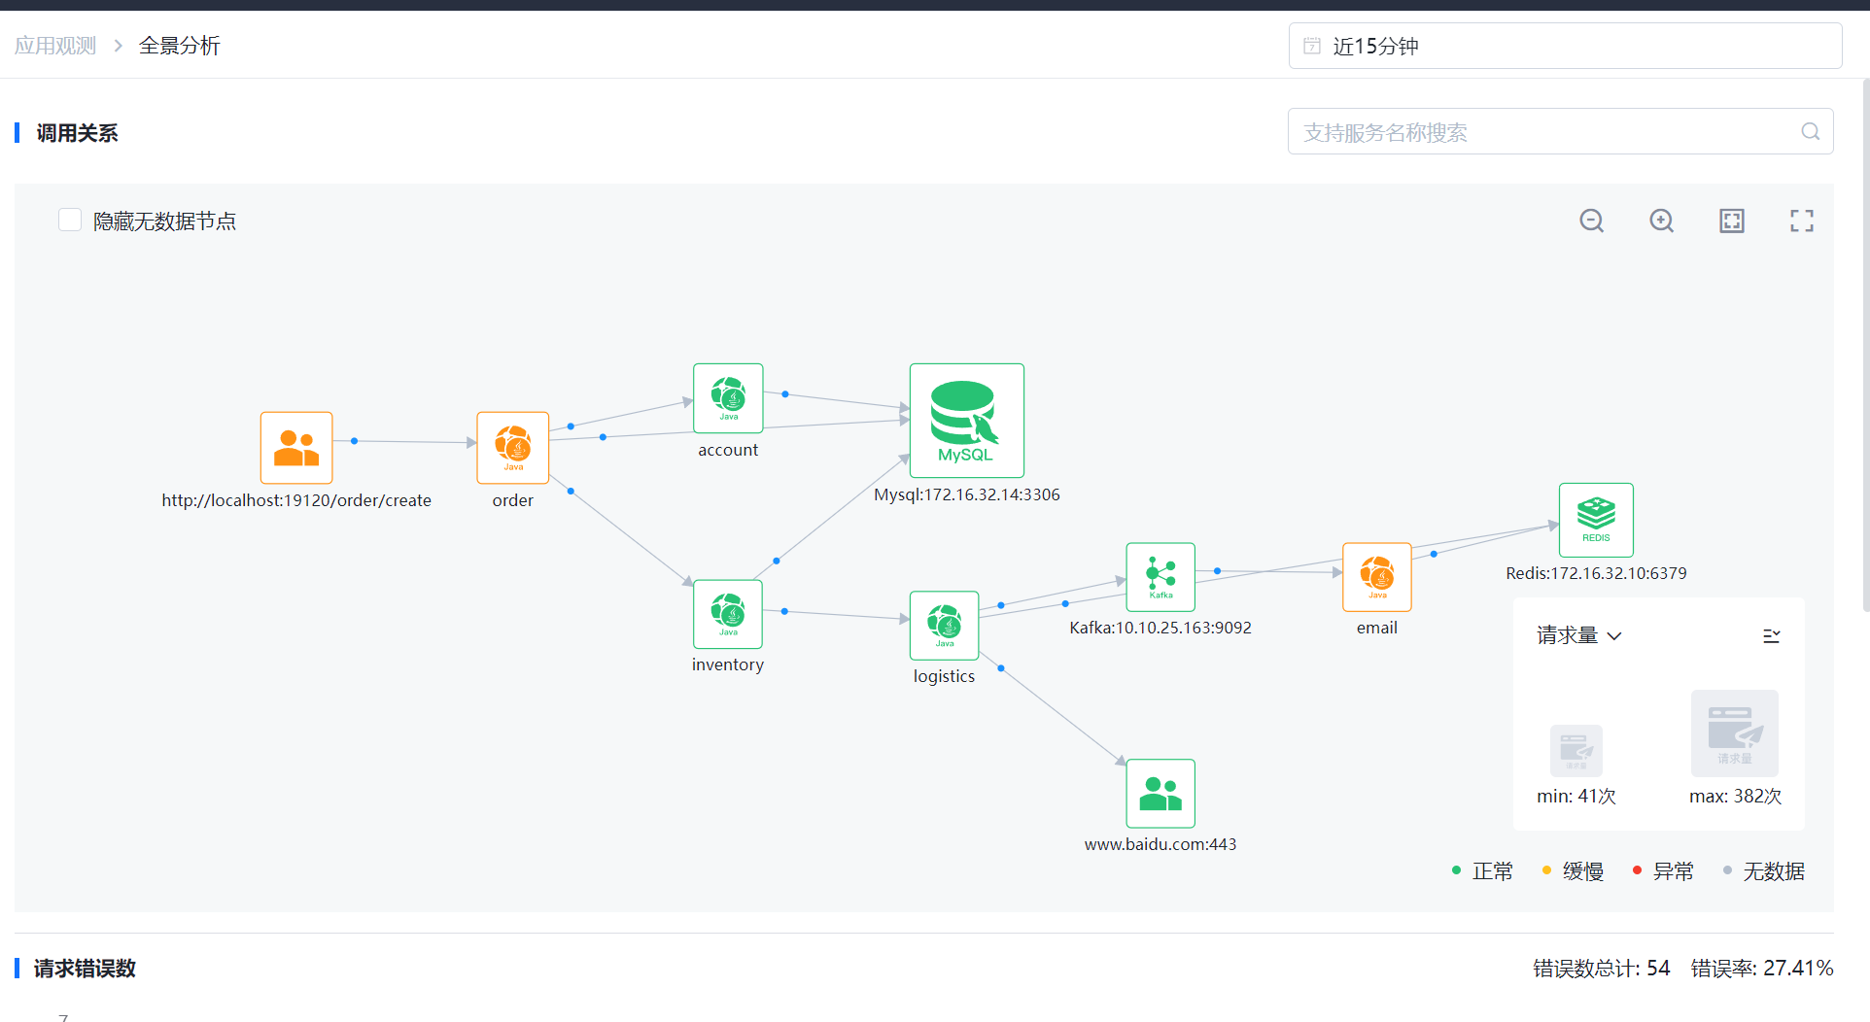Zoom out of the topology graph
This screenshot has height=1022, width=1870.
pos(1591,221)
